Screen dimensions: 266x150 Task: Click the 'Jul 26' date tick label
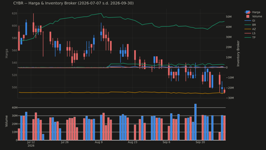tap(65, 142)
